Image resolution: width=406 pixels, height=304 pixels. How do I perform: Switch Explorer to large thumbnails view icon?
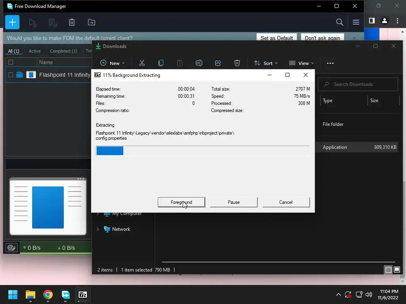point(396,270)
